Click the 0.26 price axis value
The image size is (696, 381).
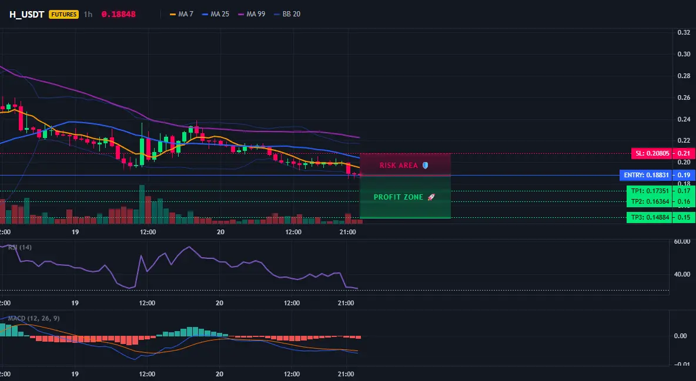click(x=684, y=97)
